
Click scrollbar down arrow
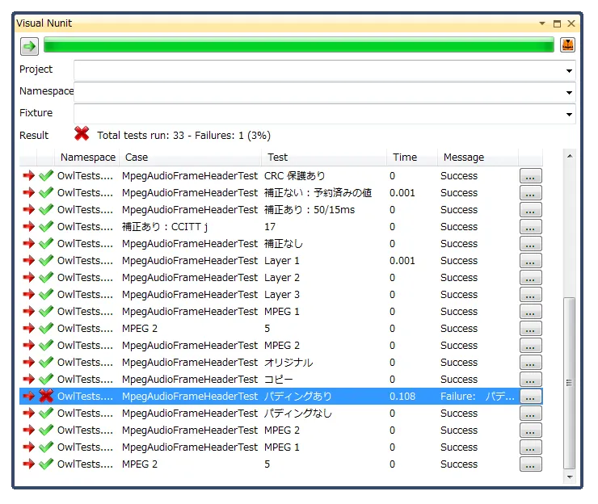570,477
